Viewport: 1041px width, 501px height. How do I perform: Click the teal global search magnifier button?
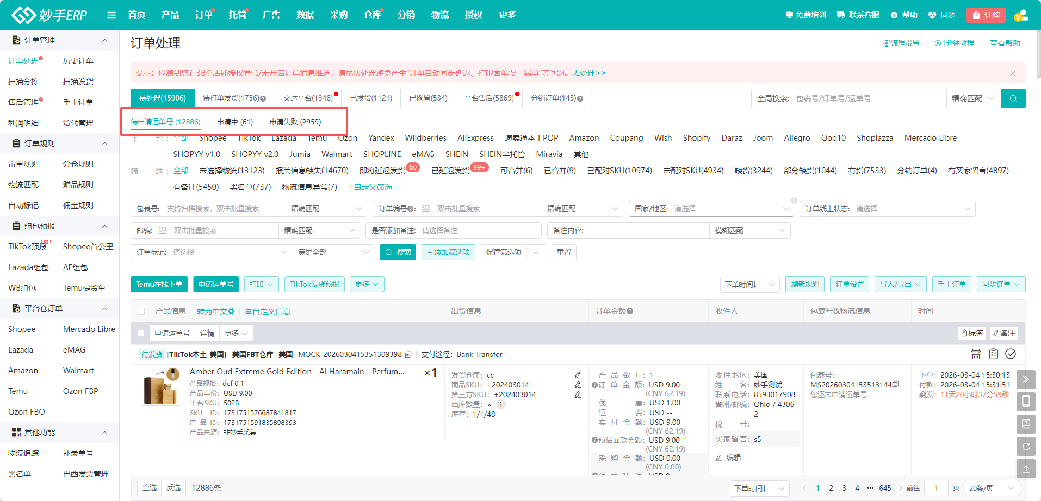pos(1013,98)
